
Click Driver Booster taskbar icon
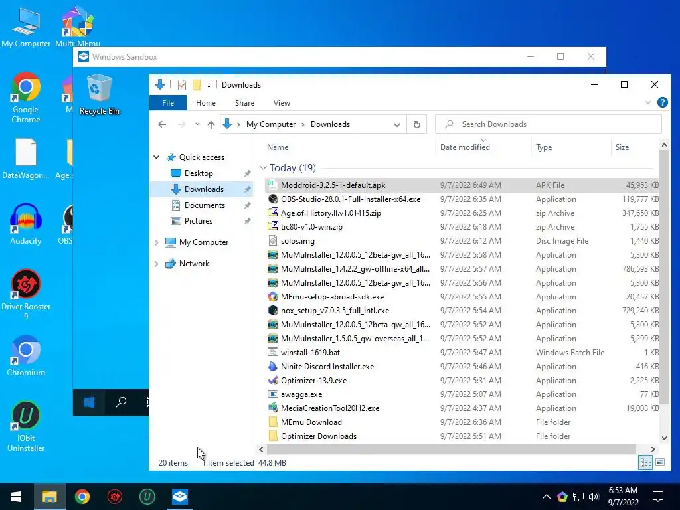click(114, 497)
